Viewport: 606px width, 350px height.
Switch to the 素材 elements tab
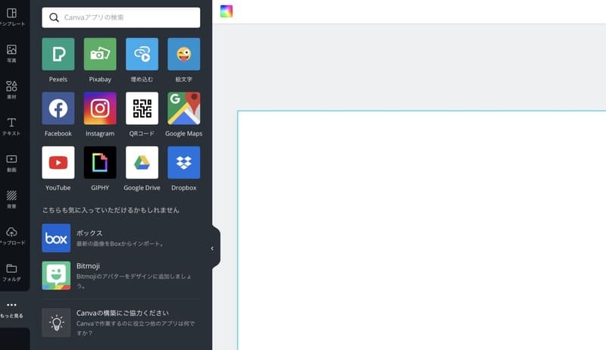(x=11, y=90)
